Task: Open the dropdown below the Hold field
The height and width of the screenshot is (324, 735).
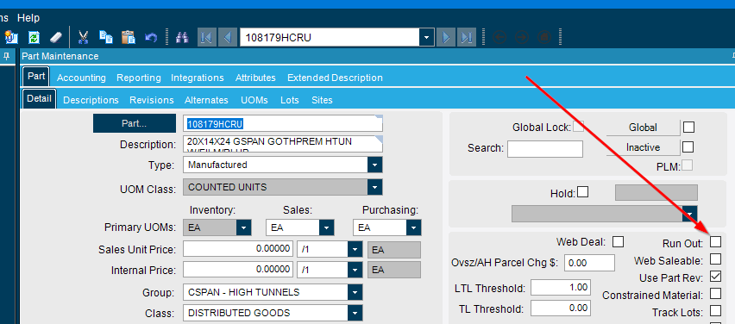Action: 690,214
